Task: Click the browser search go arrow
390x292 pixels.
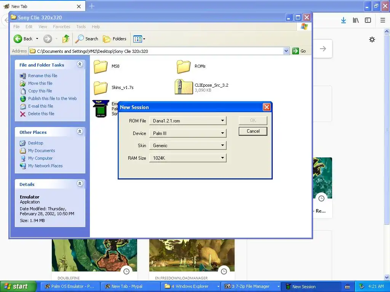Action: (323, 49)
